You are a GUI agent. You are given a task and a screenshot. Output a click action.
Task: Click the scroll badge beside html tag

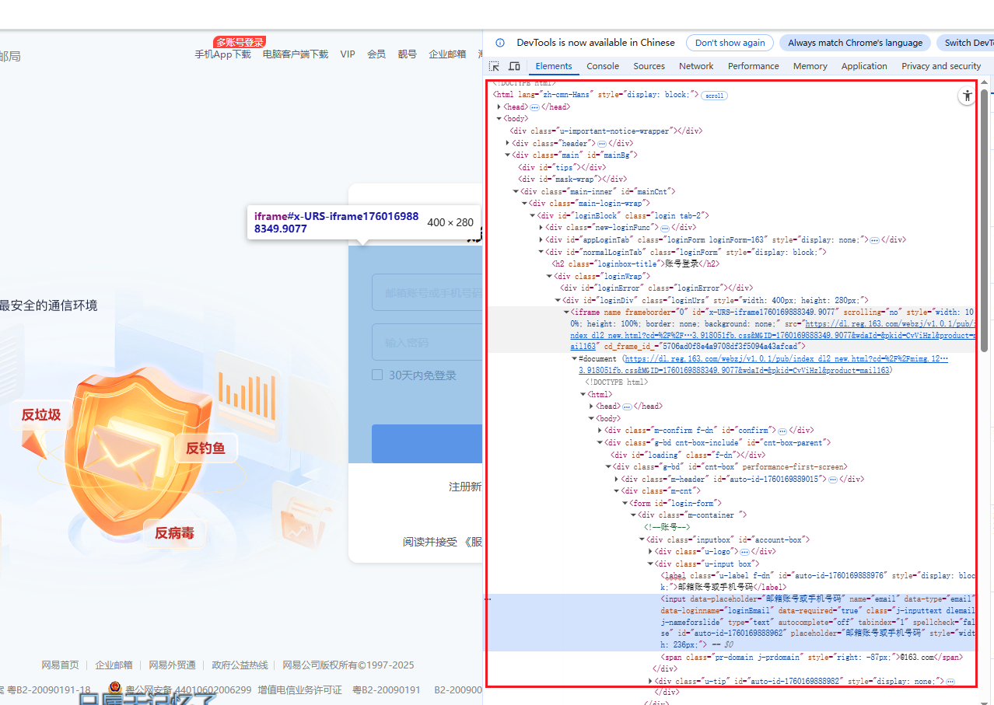coord(714,96)
